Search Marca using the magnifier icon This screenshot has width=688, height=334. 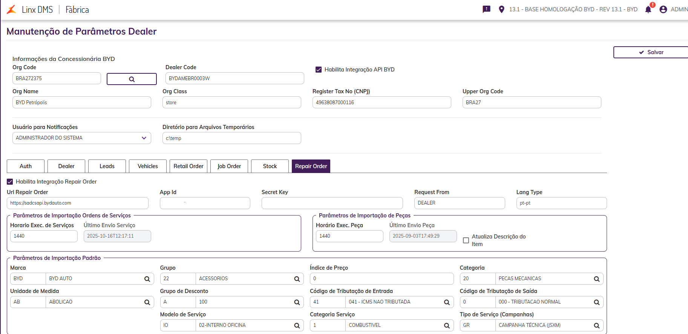147,279
